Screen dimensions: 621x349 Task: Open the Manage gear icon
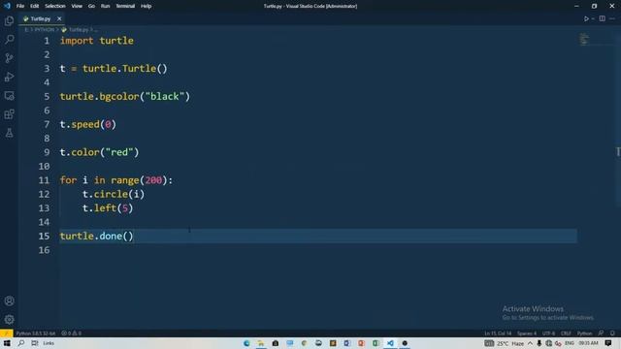click(9, 319)
